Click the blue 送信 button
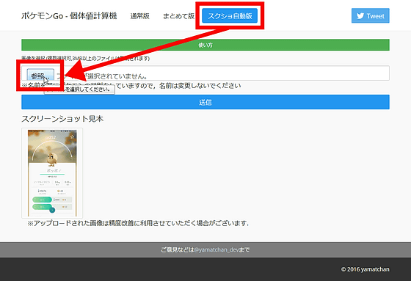This screenshot has width=411, height=281. [205, 102]
